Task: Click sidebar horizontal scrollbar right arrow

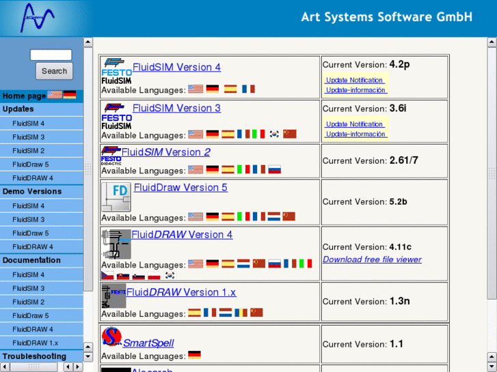Action: point(78,367)
